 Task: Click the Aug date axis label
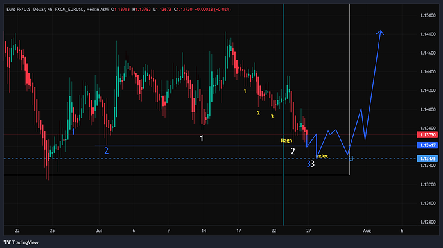[x=367, y=231]
